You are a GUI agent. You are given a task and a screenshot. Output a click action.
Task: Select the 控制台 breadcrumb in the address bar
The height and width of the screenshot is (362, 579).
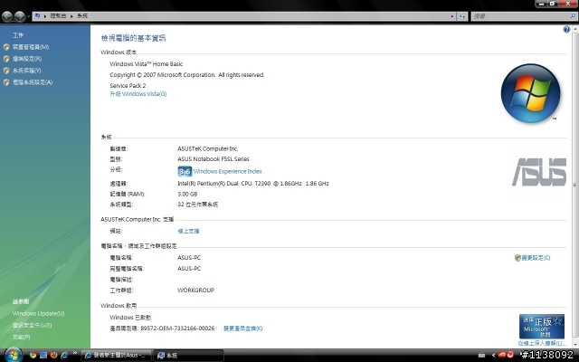click(x=58, y=16)
